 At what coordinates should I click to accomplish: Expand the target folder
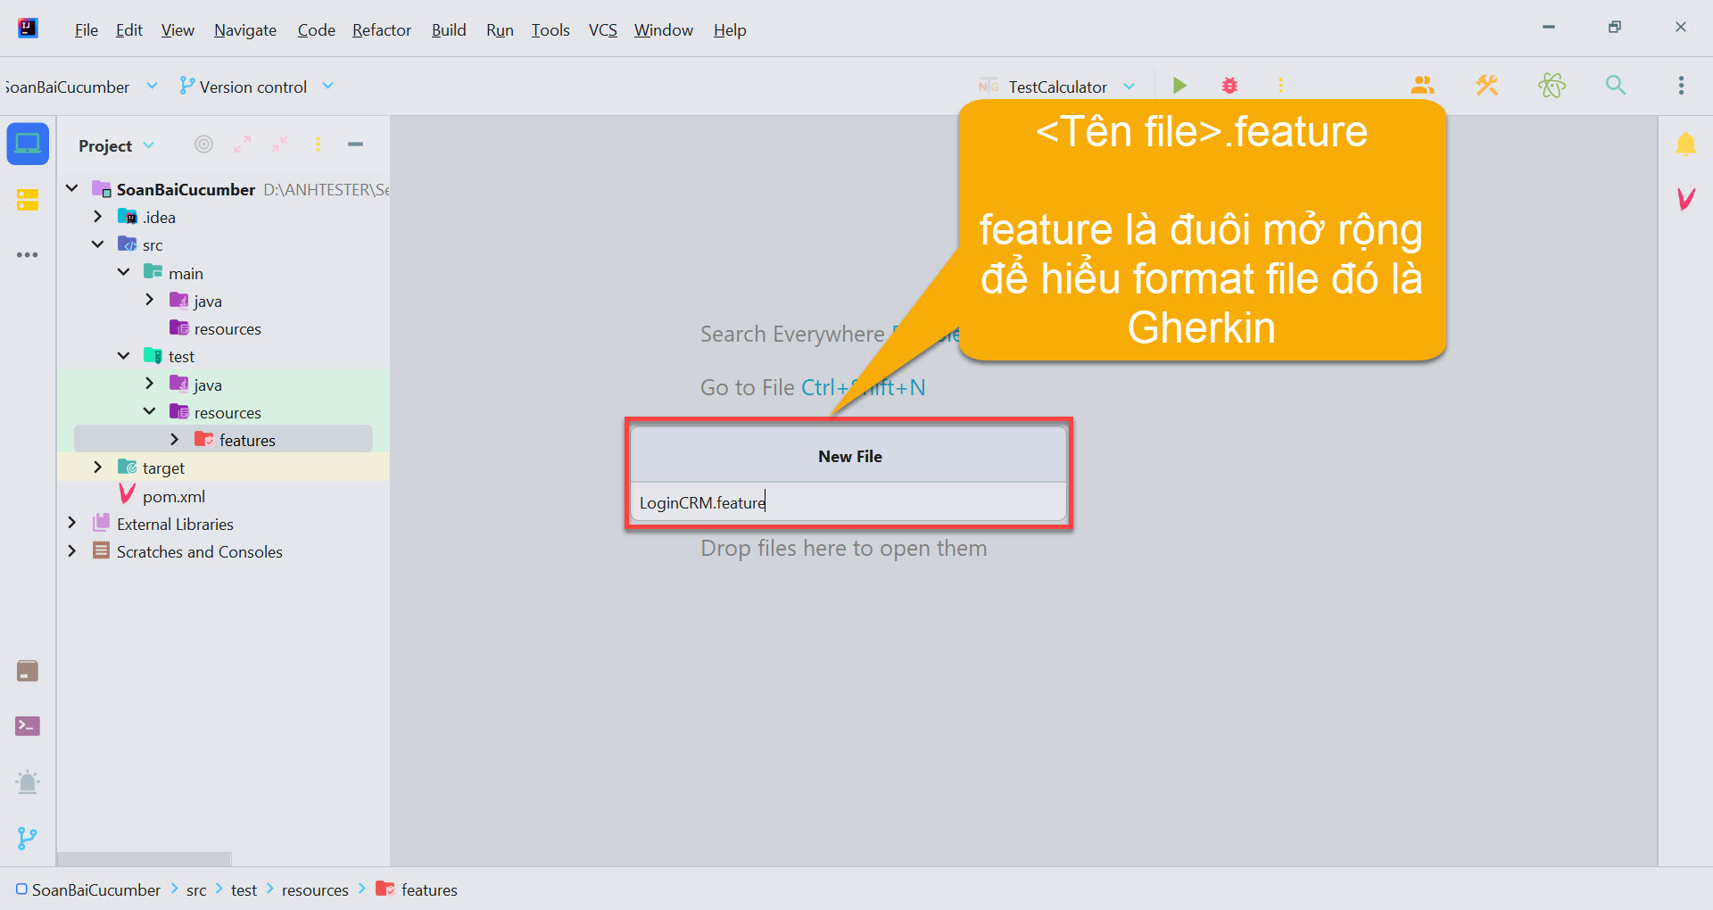pyautogui.click(x=98, y=467)
